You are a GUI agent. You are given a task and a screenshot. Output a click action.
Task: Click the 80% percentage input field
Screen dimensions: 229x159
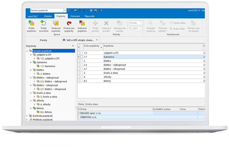tap(137, 29)
